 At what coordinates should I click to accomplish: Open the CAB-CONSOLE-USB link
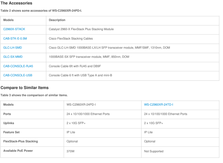(x=18, y=75)
